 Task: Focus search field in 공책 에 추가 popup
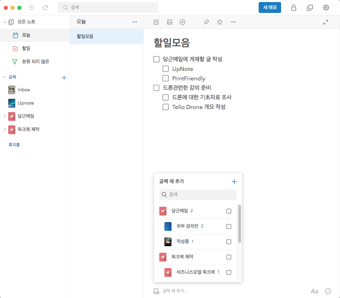click(198, 195)
